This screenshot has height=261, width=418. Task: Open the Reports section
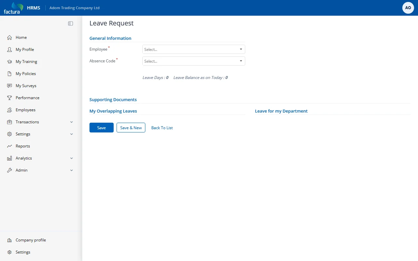click(23, 146)
